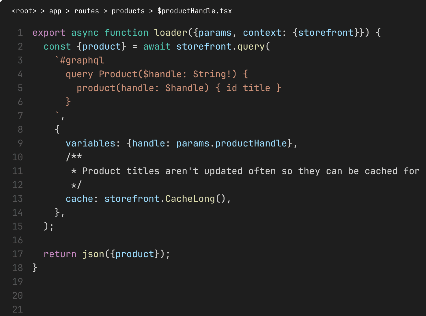This screenshot has height=316, width=426.
Task: Select the routes breadcrumb item
Action: click(87, 11)
